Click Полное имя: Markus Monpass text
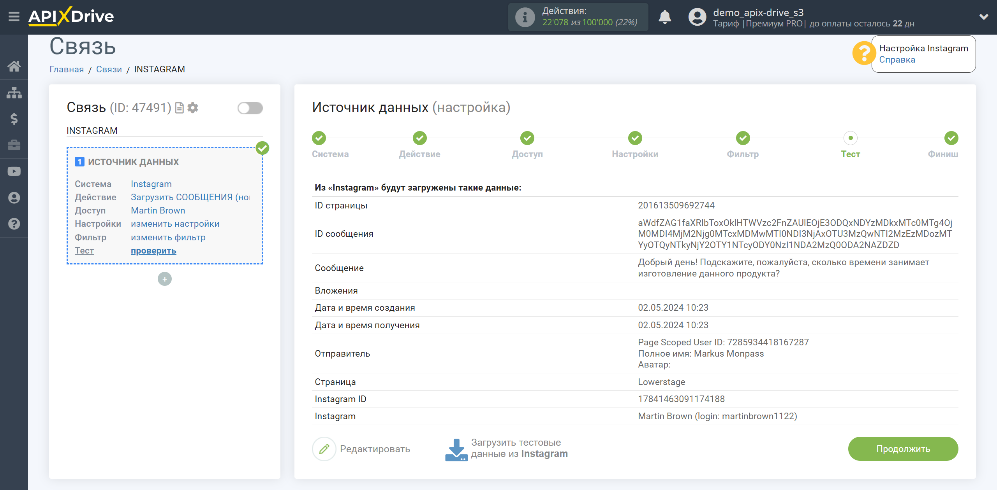The width and height of the screenshot is (997, 490). tap(701, 353)
